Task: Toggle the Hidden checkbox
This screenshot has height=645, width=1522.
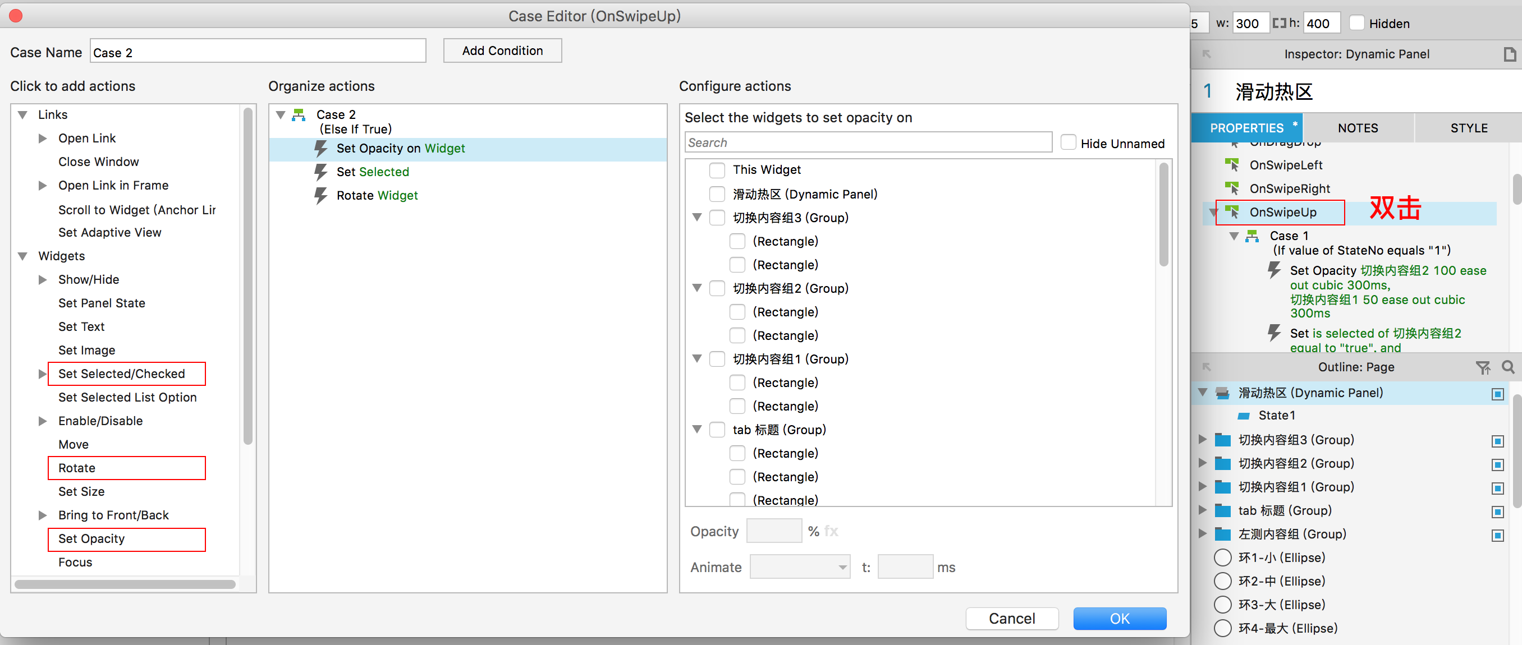Action: 1356,24
